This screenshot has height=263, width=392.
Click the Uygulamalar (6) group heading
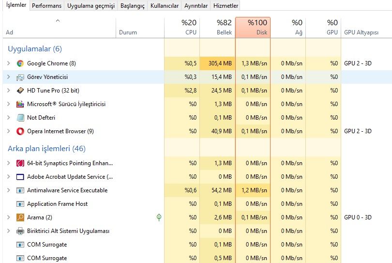pos(35,49)
